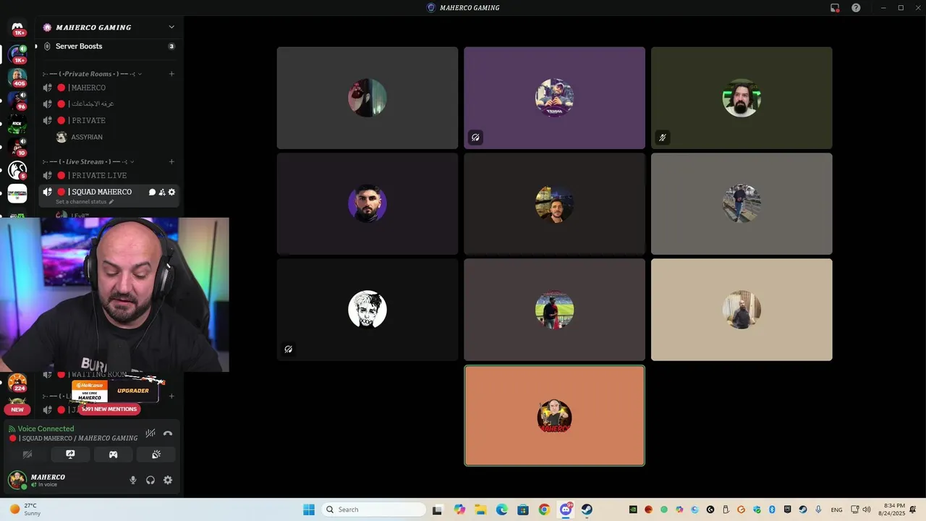The image size is (926, 521).
Task: Open Discord help icon in title bar
Action: pyautogui.click(x=856, y=8)
